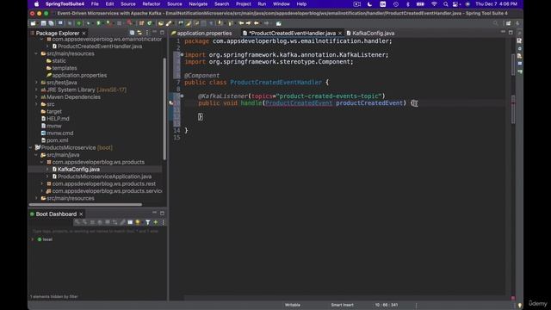Open the Project menu
The width and height of the screenshot is (551, 310).
point(244,4)
